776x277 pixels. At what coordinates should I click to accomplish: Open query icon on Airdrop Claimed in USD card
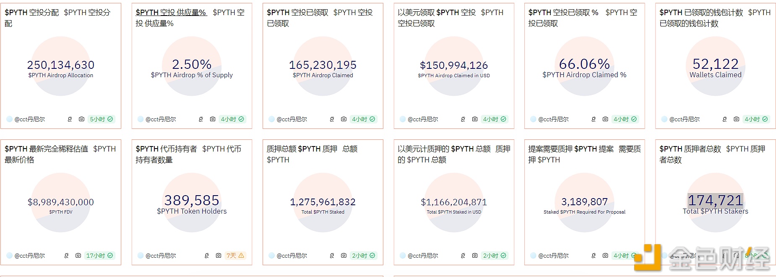pos(463,119)
